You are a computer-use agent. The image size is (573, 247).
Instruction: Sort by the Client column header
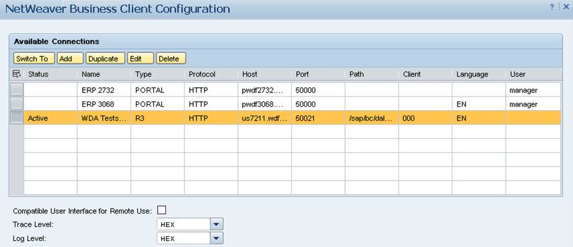pyautogui.click(x=425, y=75)
